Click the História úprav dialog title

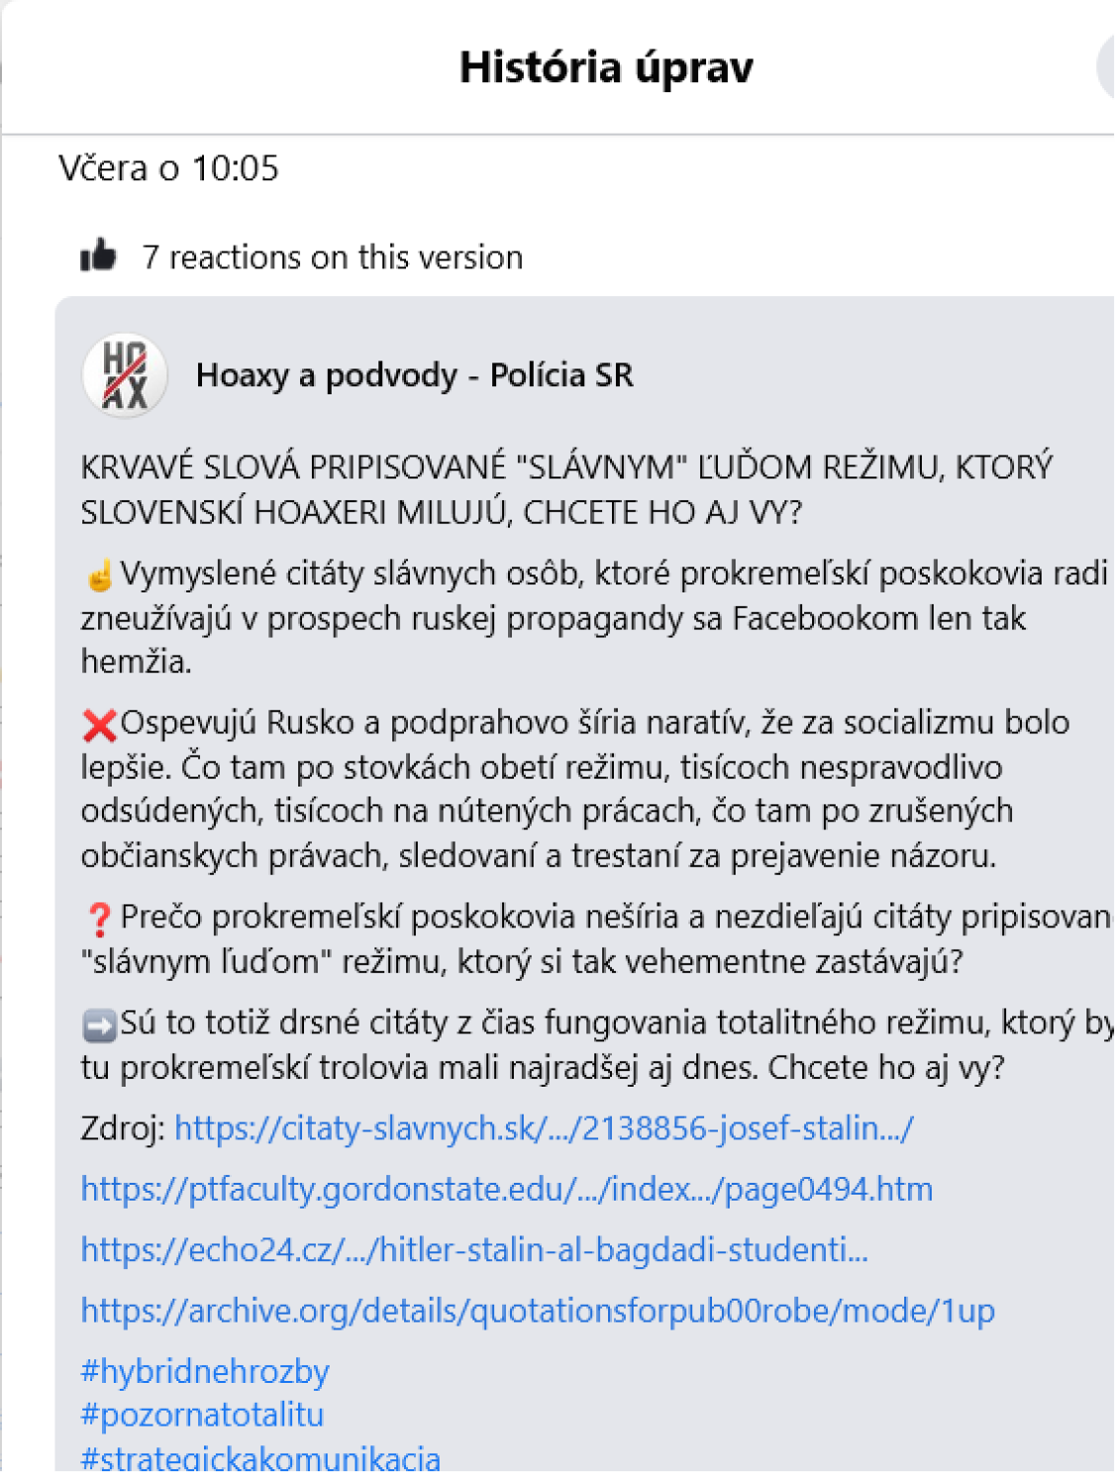click(606, 67)
